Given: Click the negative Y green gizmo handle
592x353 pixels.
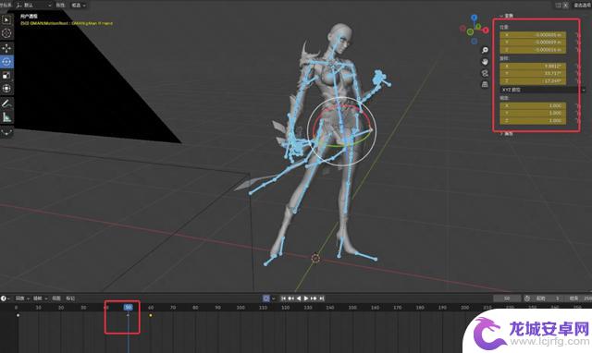Looking at the screenshot, I should pos(471,32).
